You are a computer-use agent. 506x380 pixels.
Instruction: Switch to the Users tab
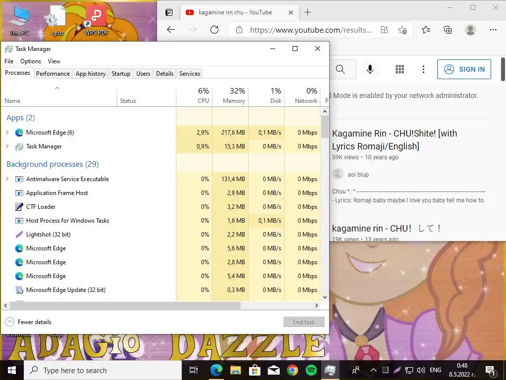tap(143, 74)
